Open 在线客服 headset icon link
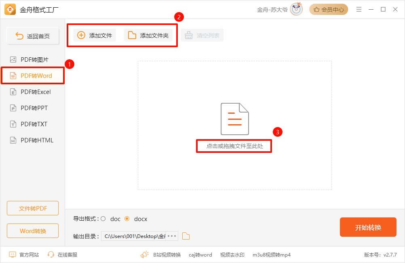This screenshot has height=263, width=405. (x=51, y=255)
